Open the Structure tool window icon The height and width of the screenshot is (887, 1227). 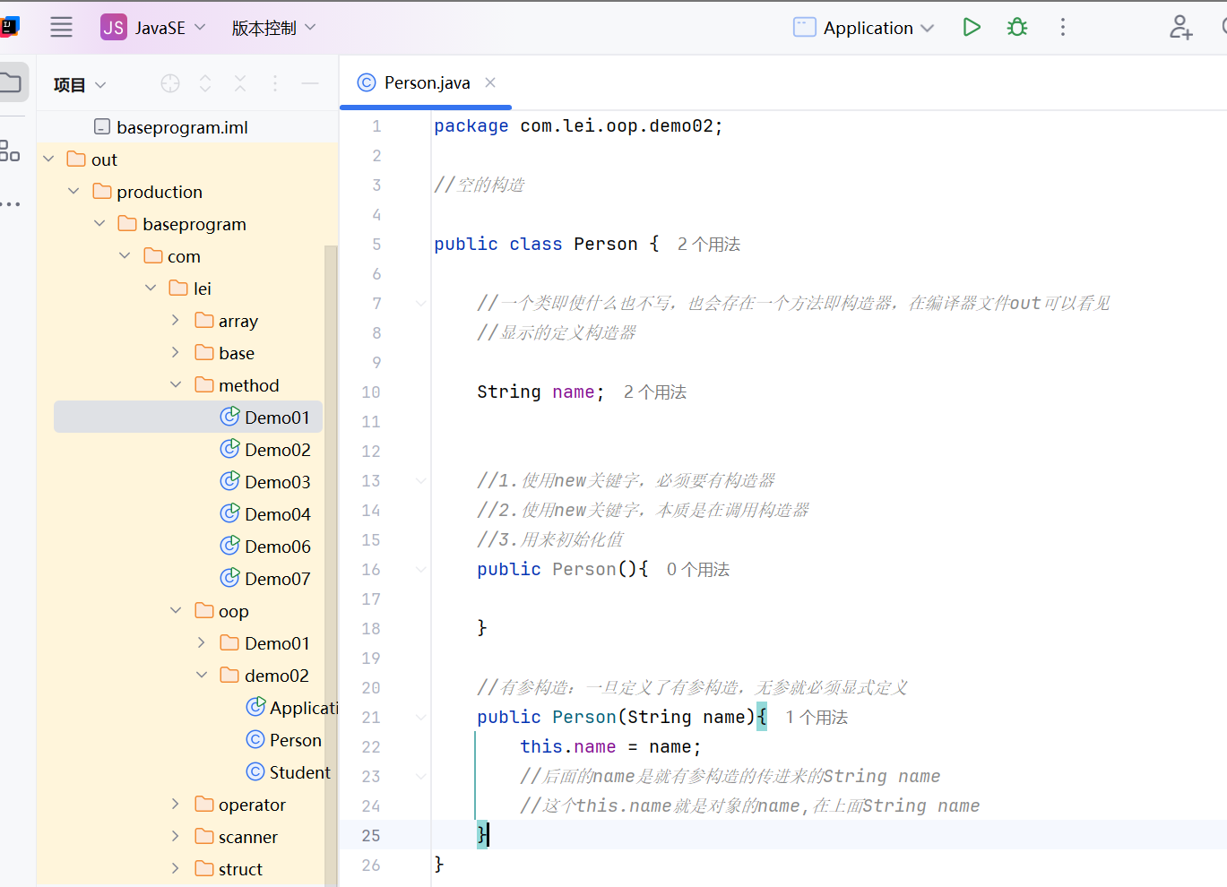tap(10, 151)
